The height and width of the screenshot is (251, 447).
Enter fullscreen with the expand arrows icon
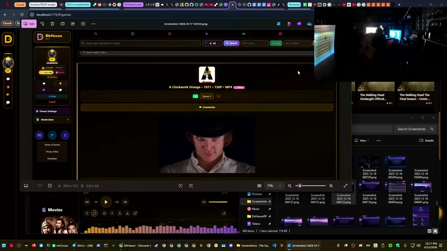(x=345, y=186)
